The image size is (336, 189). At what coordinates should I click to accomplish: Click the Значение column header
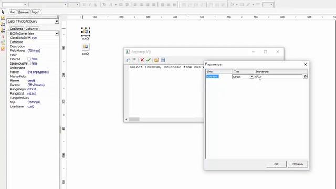coord(281,71)
